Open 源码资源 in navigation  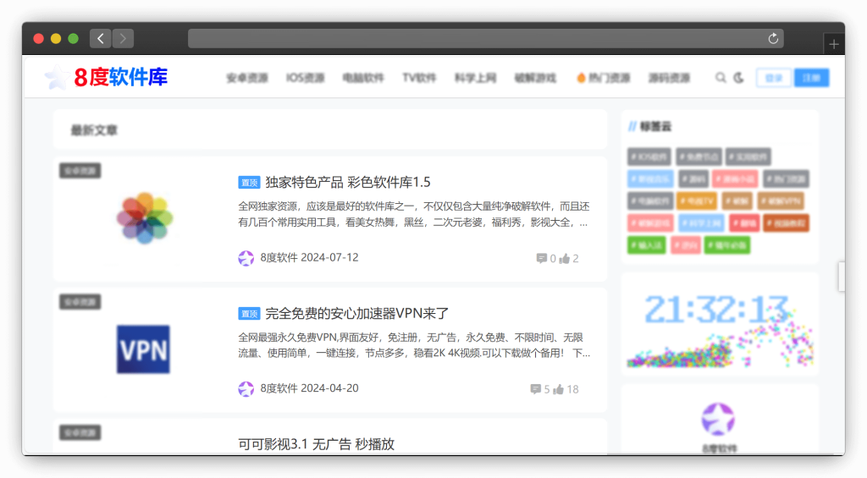click(669, 78)
